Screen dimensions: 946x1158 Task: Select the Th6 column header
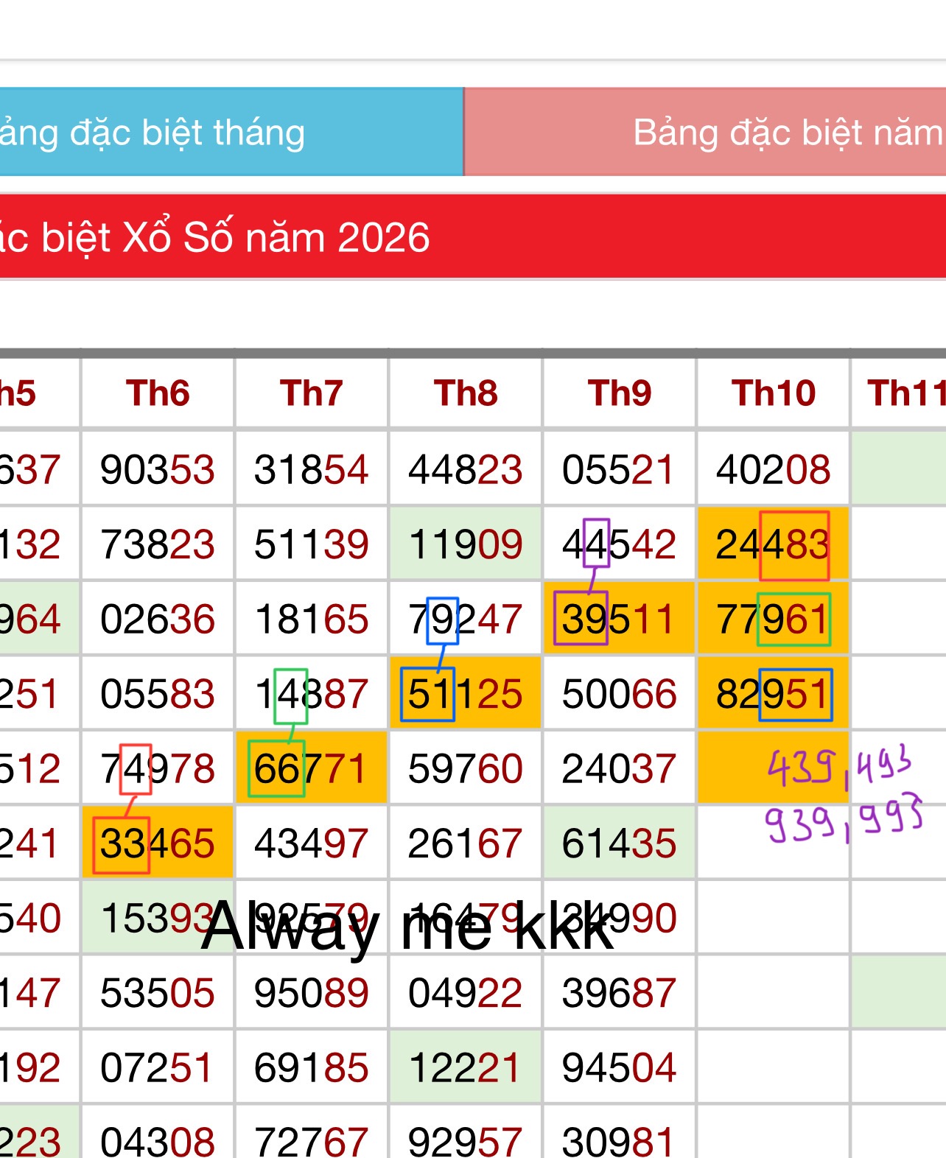coord(158,393)
